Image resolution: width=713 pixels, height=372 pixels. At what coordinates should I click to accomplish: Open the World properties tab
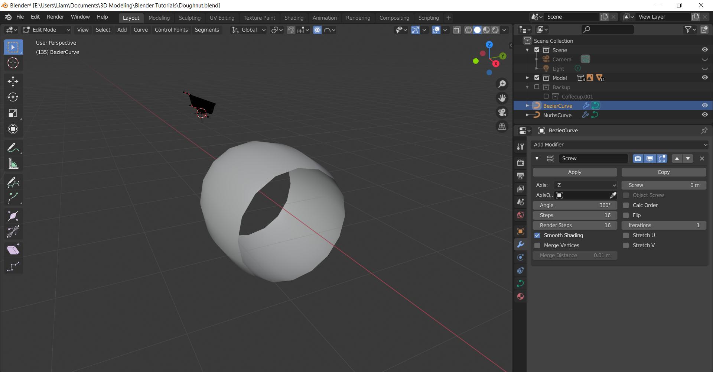[x=520, y=215]
